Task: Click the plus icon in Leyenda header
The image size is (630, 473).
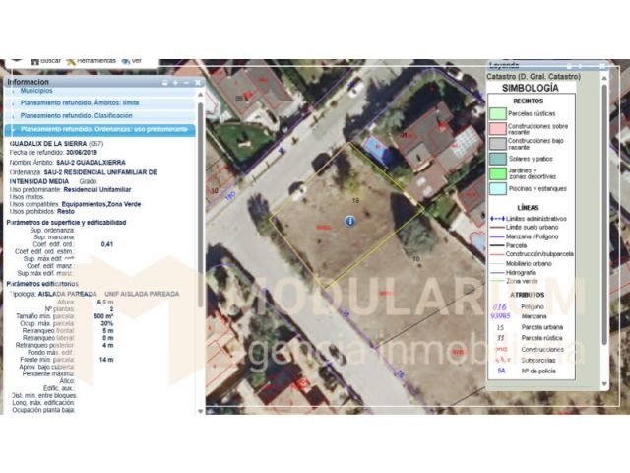Action: pos(580,66)
